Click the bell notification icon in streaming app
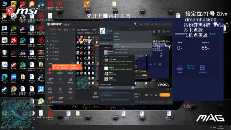Screen dimensions: 231x130 point(163,31)
